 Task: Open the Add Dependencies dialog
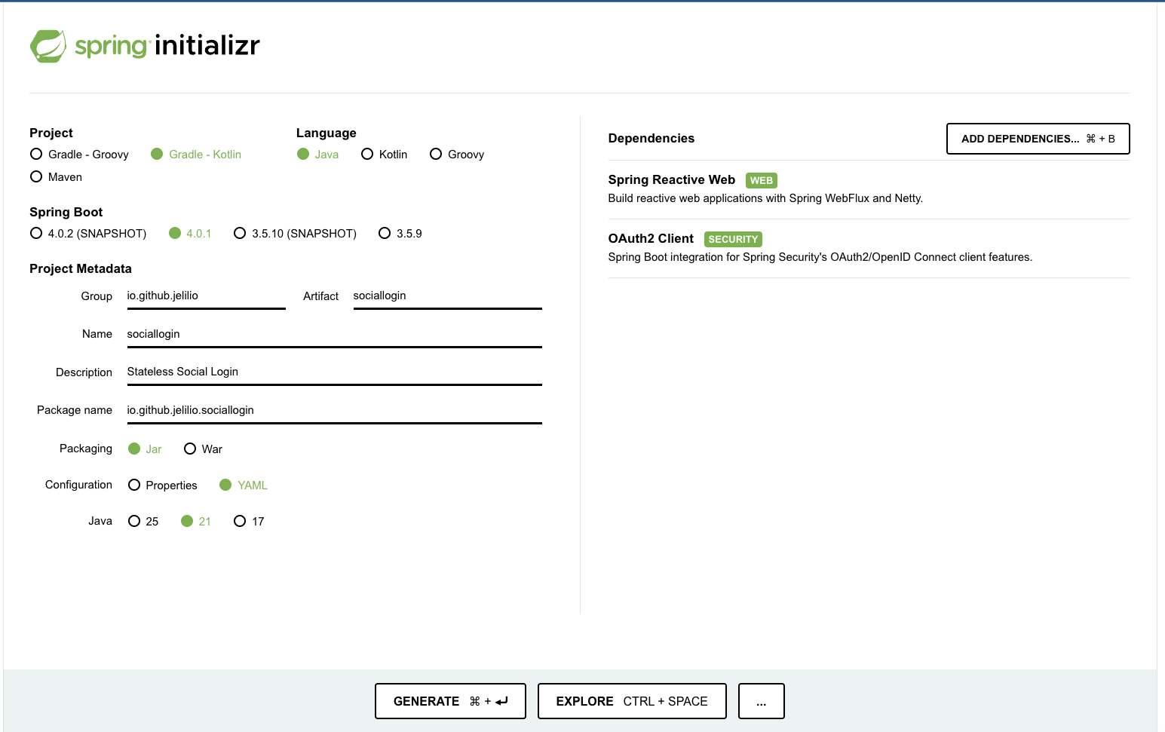1038,139
